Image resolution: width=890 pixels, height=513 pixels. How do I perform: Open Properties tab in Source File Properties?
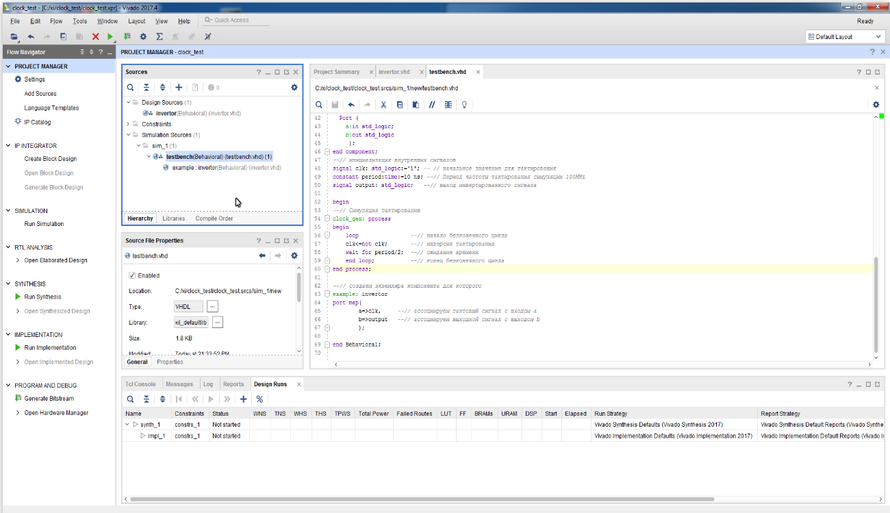pos(170,362)
